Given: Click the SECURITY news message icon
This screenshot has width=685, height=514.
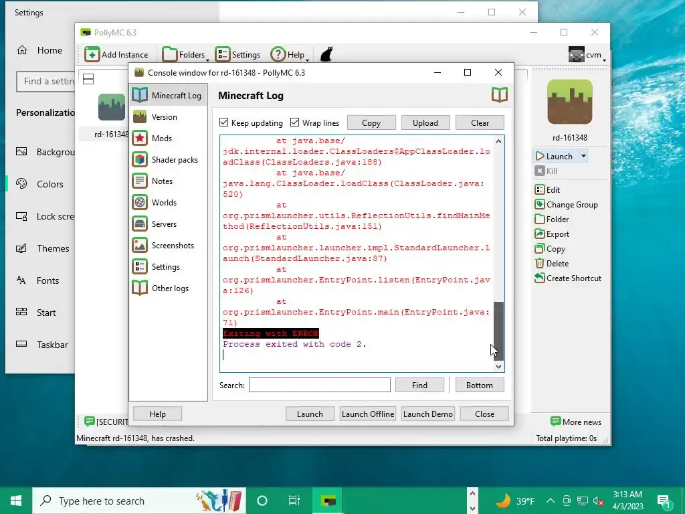Looking at the screenshot, I should tap(89, 422).
